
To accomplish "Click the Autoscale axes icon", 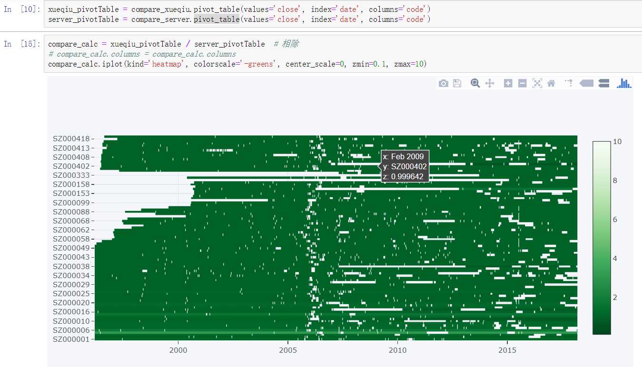I will click(537, 83).
